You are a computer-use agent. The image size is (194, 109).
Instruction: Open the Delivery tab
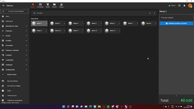tap(55, 6)
